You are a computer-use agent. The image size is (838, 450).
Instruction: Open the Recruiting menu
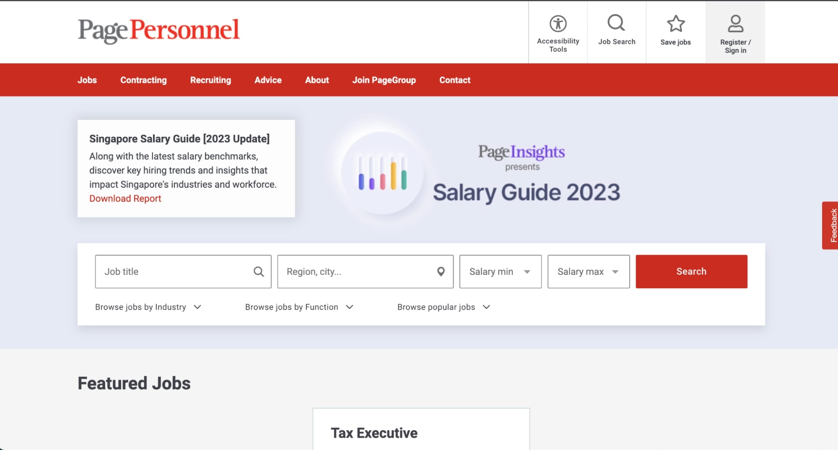(x=210, y=80)
